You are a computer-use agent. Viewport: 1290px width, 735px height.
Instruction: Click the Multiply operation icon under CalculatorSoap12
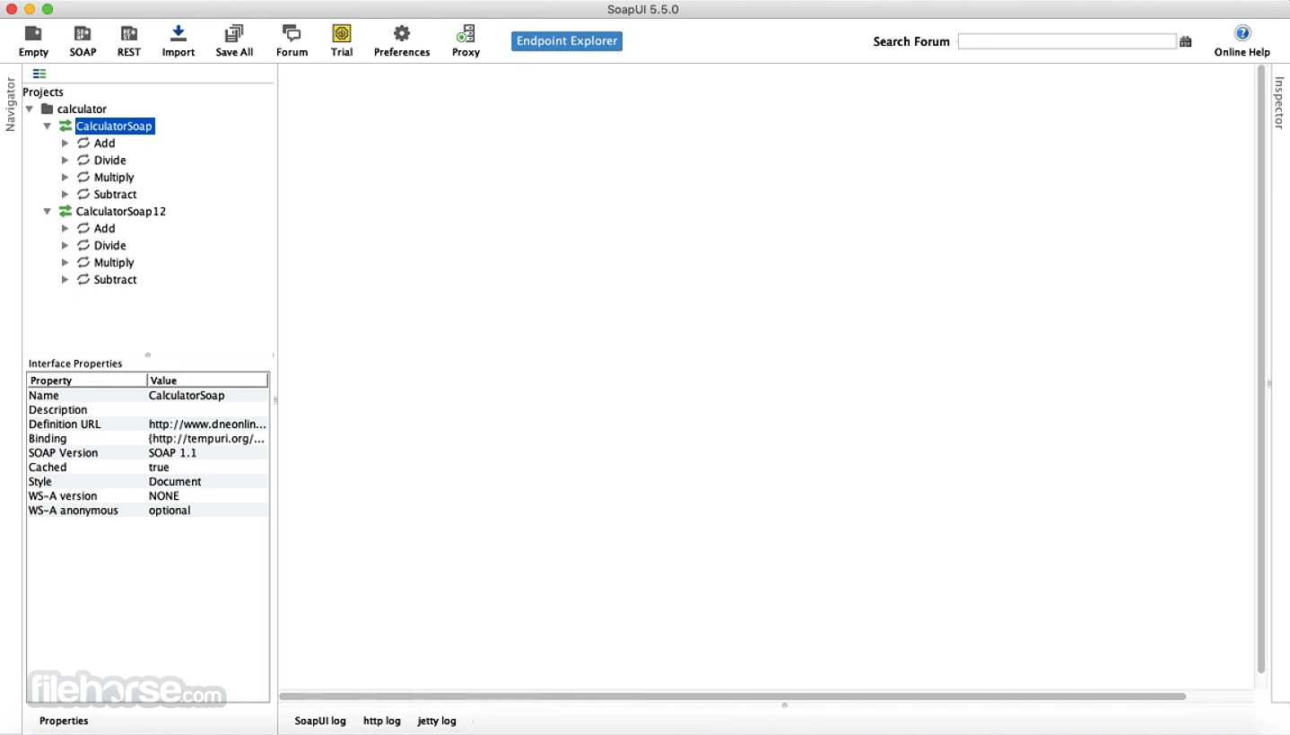pyautogui.click(x=83, y=263)
